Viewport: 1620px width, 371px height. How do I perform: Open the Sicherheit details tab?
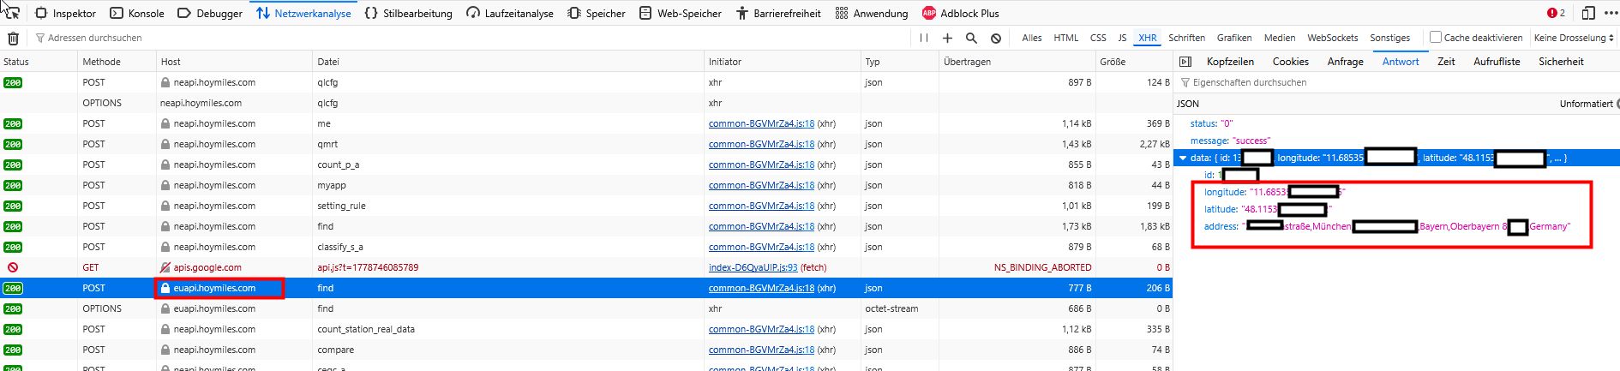click(x=1561, y=62)
